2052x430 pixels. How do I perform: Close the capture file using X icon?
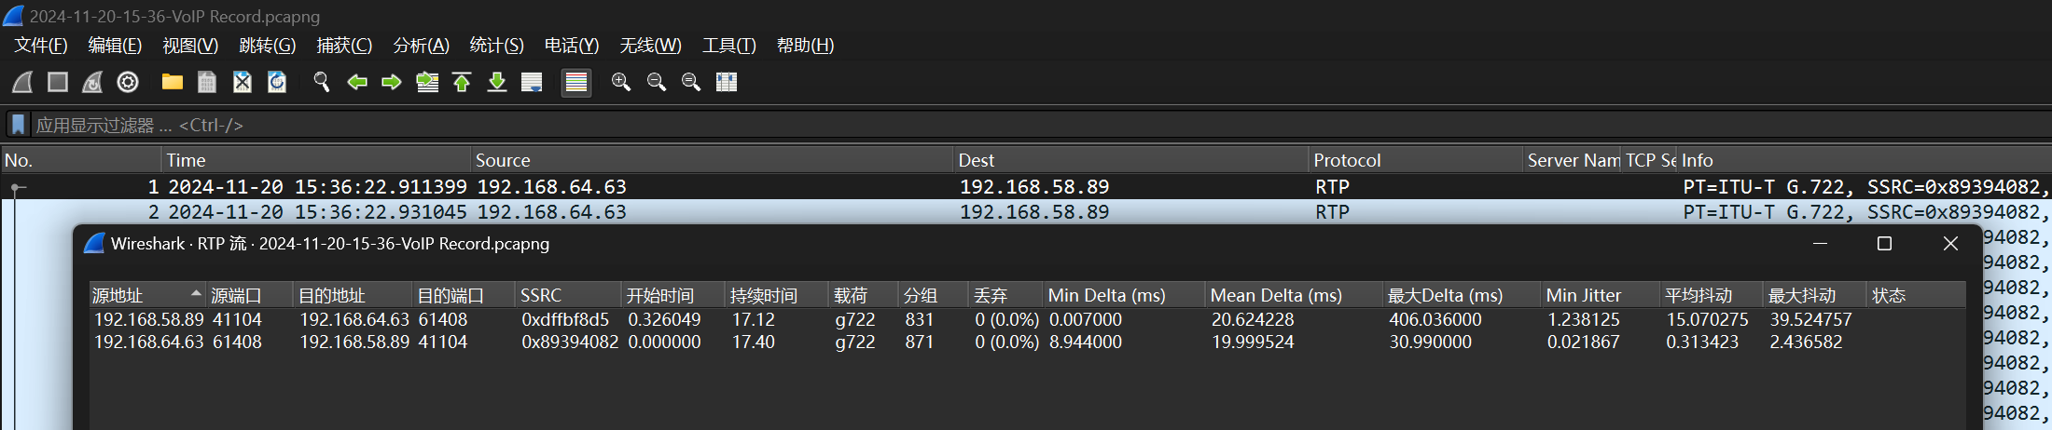click(x=243, y=83)
